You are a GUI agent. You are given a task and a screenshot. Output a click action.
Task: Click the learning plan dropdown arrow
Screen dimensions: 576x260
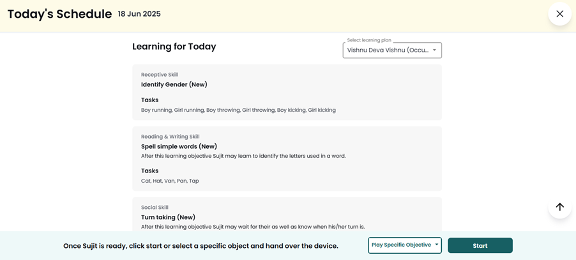[434, 50]
